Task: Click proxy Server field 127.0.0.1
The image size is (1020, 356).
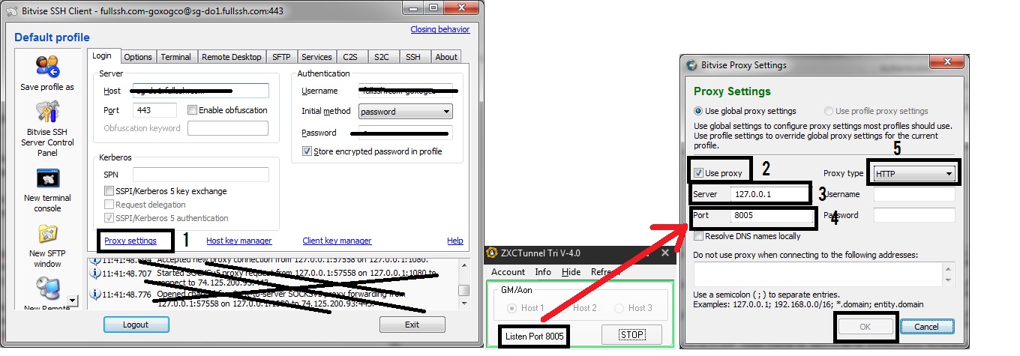Action: (769, 194)
